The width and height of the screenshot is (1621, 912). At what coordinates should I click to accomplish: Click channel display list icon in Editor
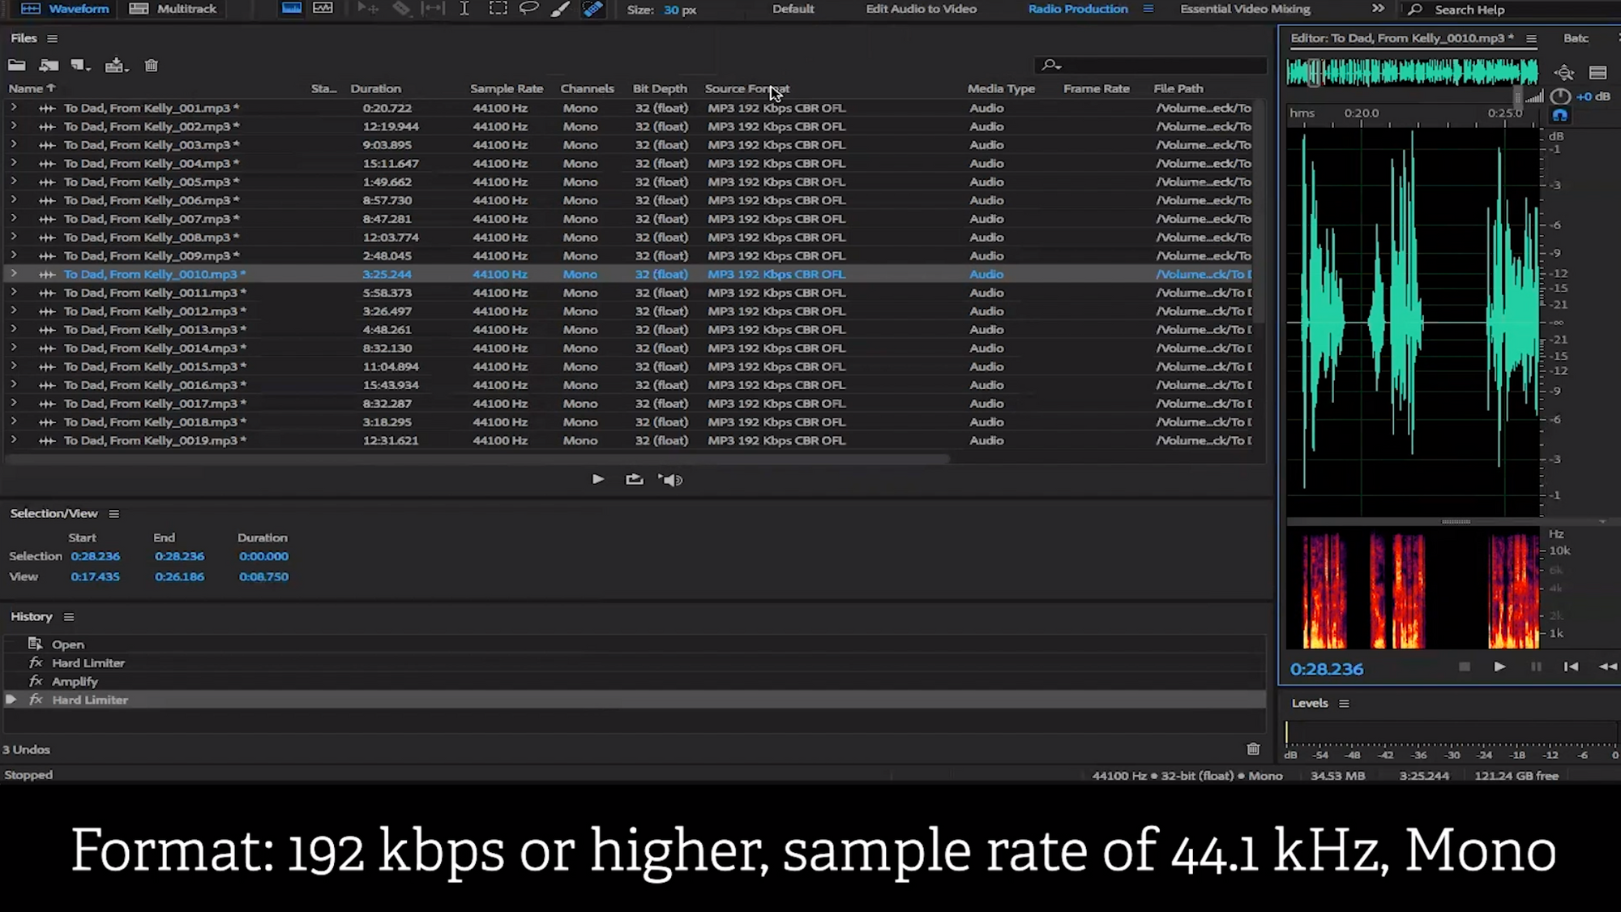pyautogui.click(x=1597, y=73)
